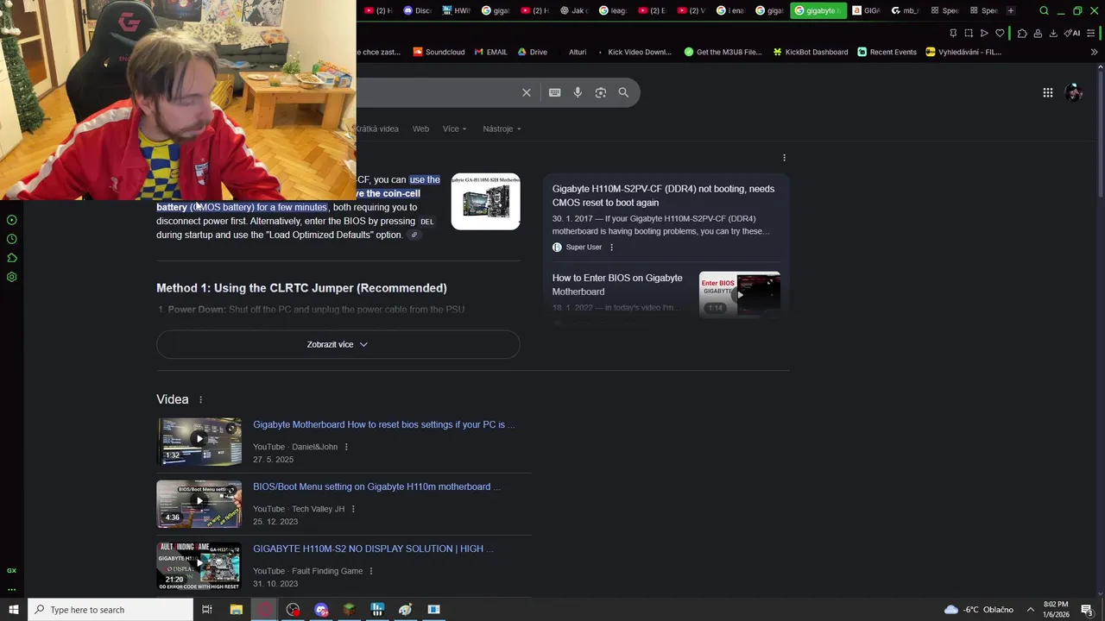
Task: Open the Paint palette app on taskbar
Action: (405, 610)
